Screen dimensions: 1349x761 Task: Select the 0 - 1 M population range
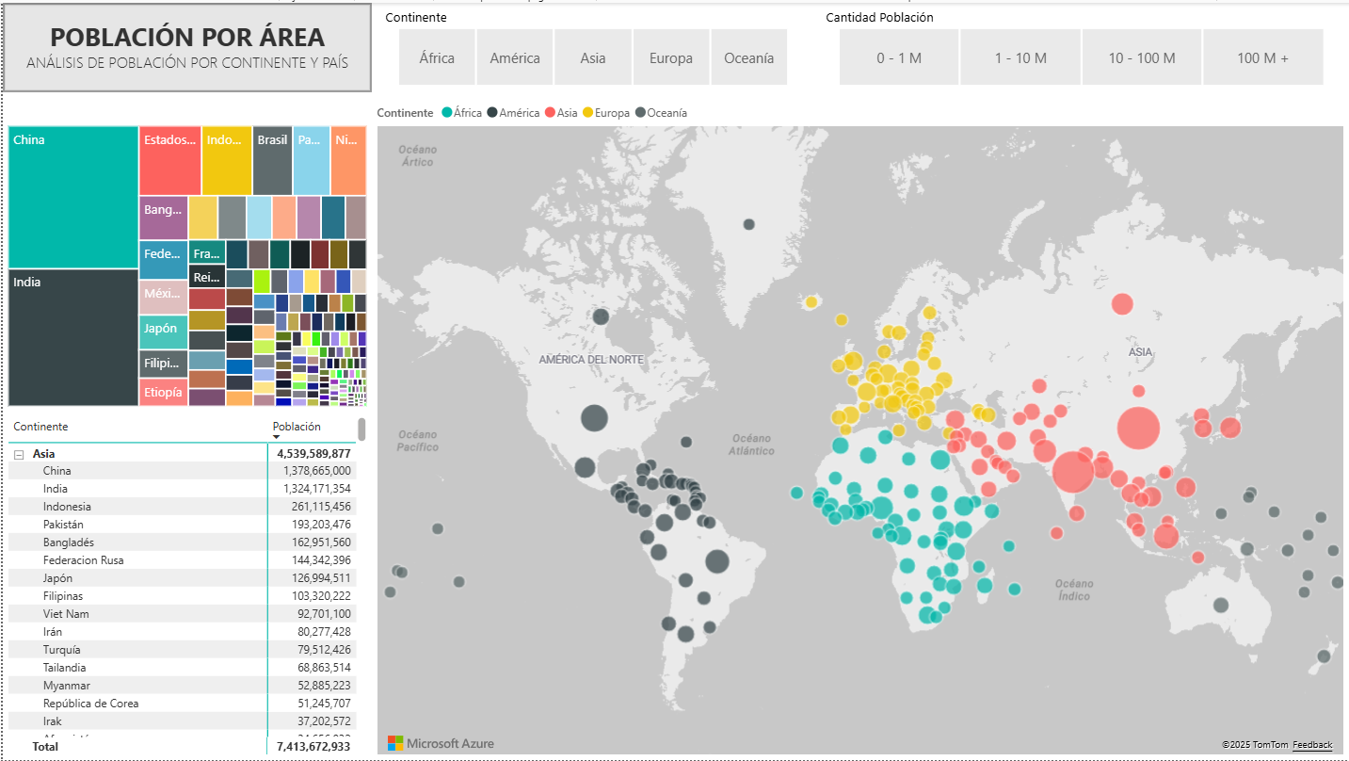point(898,57)
